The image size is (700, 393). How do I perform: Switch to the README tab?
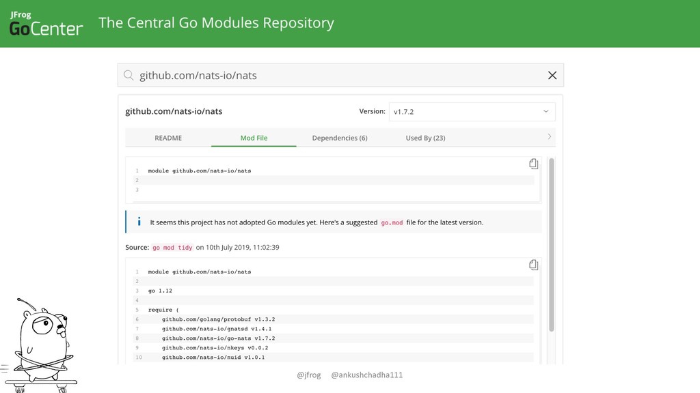coord(168,138)
